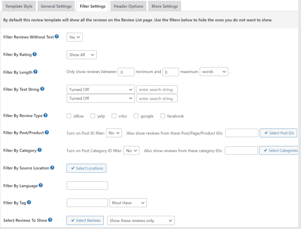
Task: Open the Post ID filter No dropdown
Action: pos(114,133)
